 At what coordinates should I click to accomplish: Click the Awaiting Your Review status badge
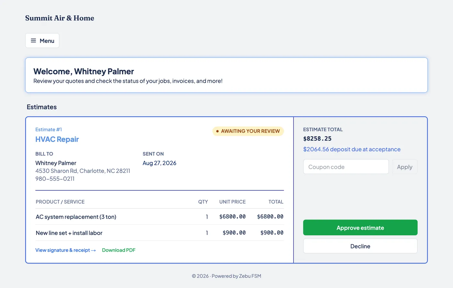point(248,131)
